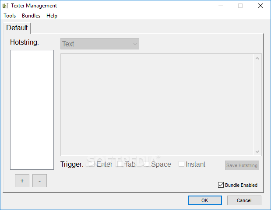Add a hotstring with the plus button
The height and width of the screenshot is (210, 271).
click(x=22, y=181)
